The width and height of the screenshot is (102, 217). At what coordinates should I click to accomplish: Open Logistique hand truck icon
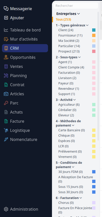[6, 131]
